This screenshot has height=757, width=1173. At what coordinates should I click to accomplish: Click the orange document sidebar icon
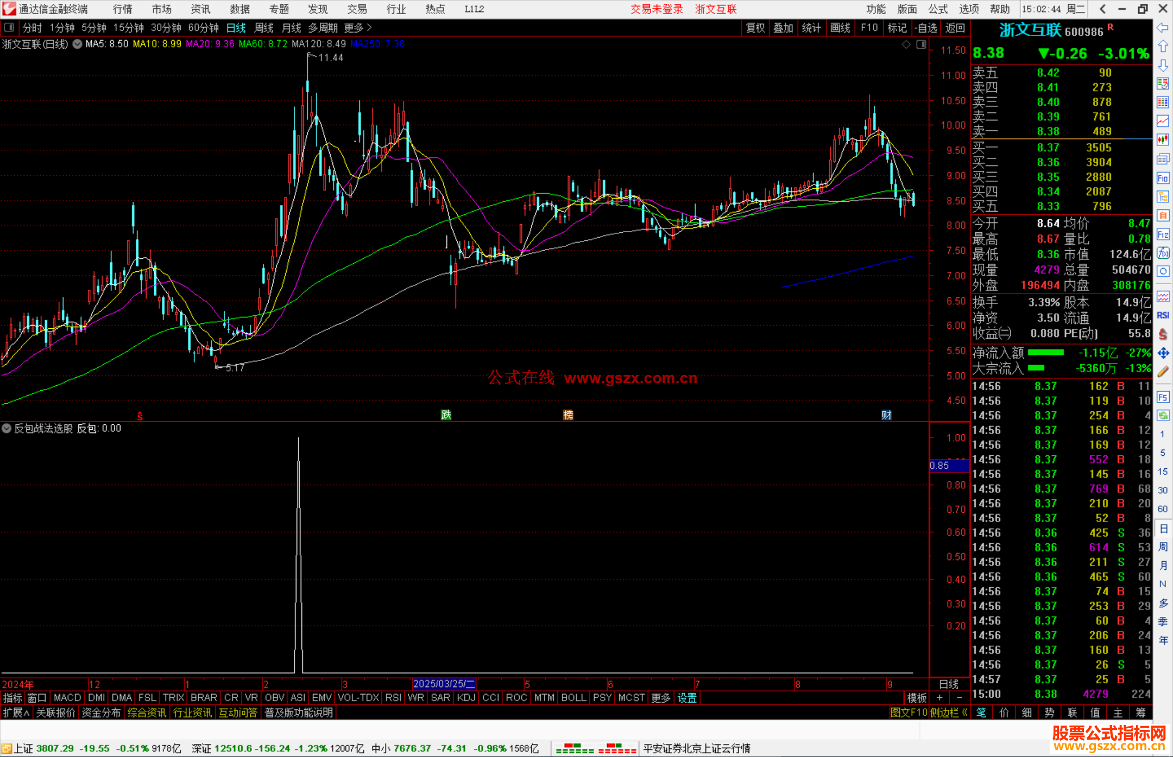coord(1163,215)
